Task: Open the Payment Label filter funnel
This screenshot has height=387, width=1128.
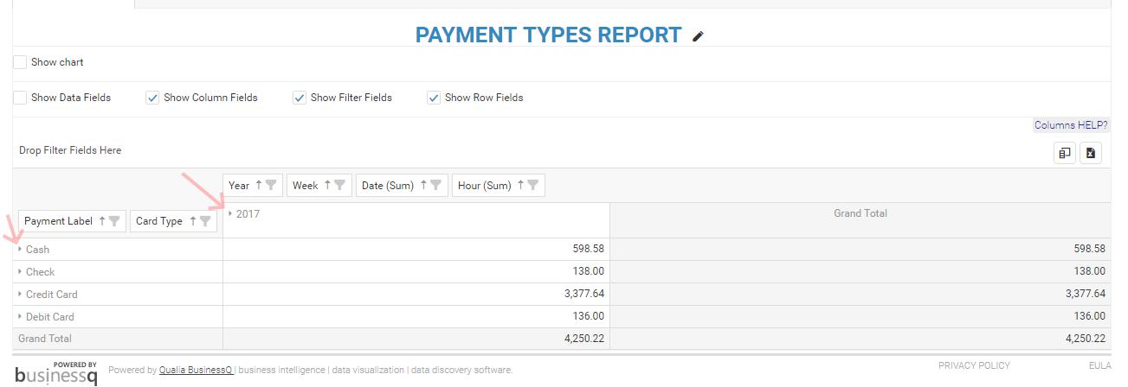Action: [114, 221]
